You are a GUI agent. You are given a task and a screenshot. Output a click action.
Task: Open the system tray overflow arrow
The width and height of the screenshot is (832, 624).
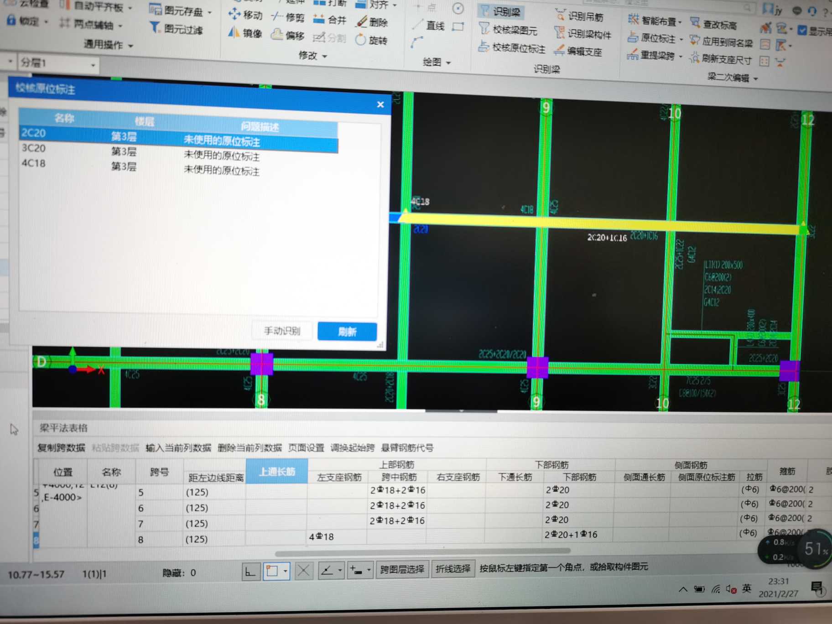tap(683, 589)
